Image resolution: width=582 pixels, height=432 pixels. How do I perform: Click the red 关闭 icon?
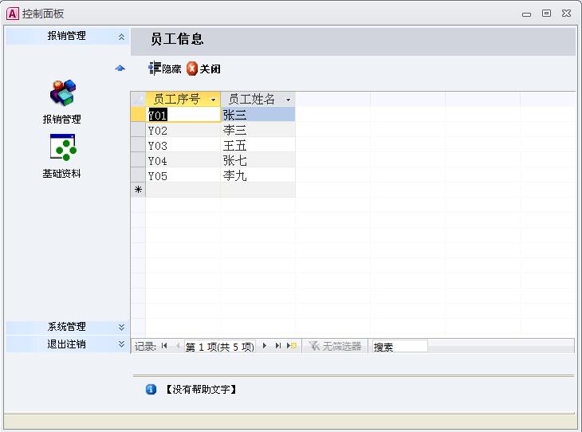192,69
